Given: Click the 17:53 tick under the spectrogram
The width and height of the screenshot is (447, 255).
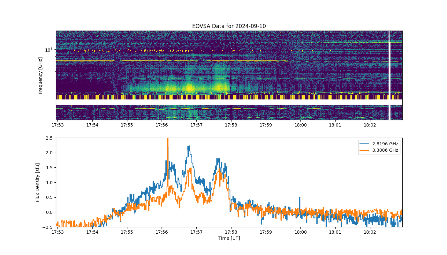Looking at the screenshot, I should tap(57, 126).
